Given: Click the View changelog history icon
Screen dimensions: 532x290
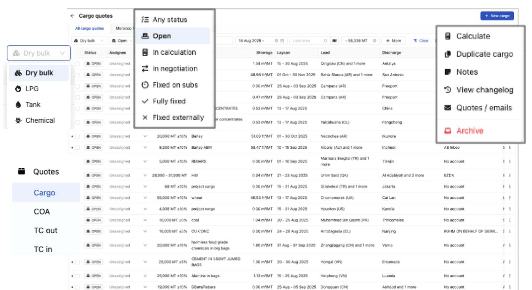Looking at the screenshot, I should pyautogui.click(x=448, y=90).
